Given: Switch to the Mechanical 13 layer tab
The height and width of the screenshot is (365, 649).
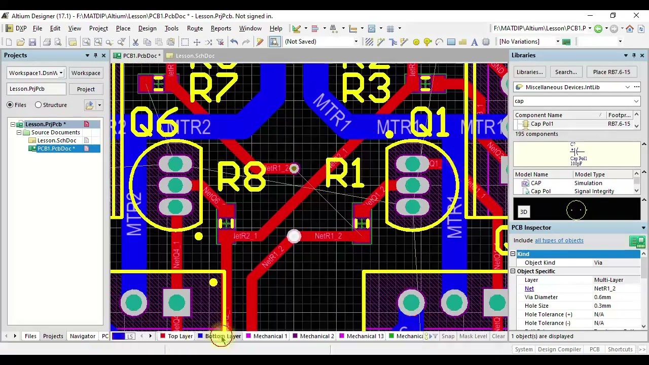Looking at the screenshot, I should [x=361, y=336].
